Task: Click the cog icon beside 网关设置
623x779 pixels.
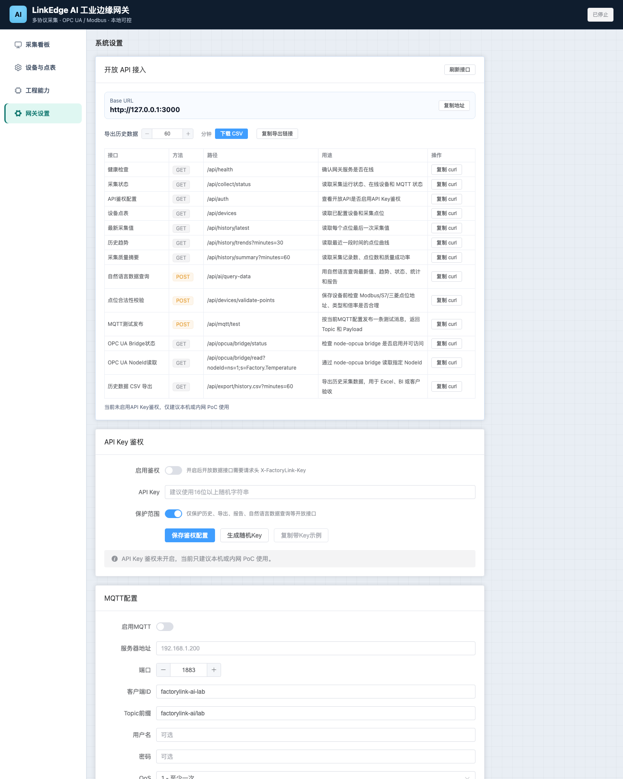Action: (x=18, y=113)
